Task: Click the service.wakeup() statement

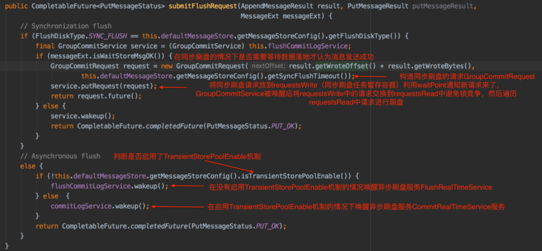Action: pos(83,116)
